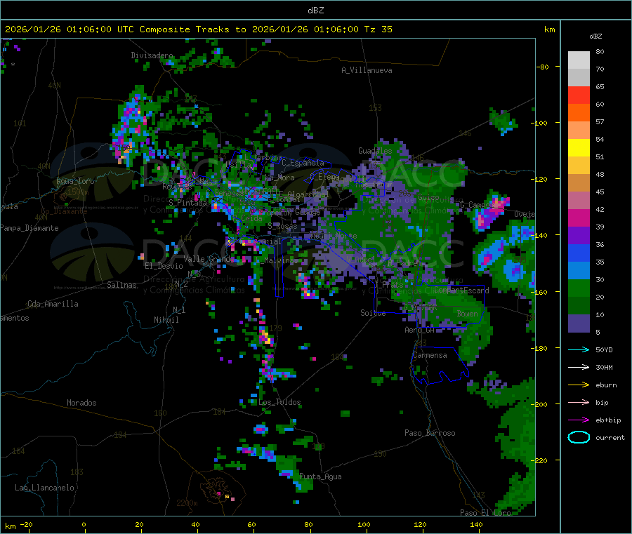This screenshot has height=534, width=632.
Task: Click the S_Rosas place label
Action: [282, 226]
